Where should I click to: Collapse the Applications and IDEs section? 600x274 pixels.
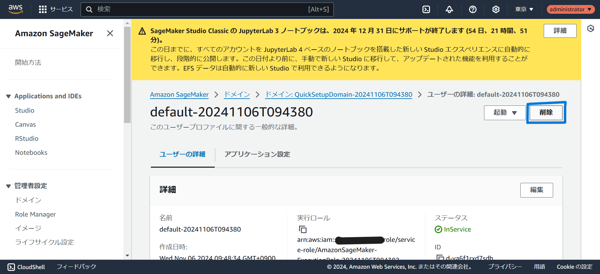click(x=8, y=96)
